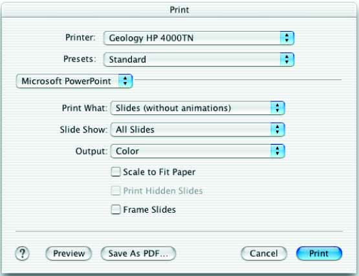The width and height of the screenshot is (359, 276).
Task: Click the Print dialog title bar
Action: [180, 10]
